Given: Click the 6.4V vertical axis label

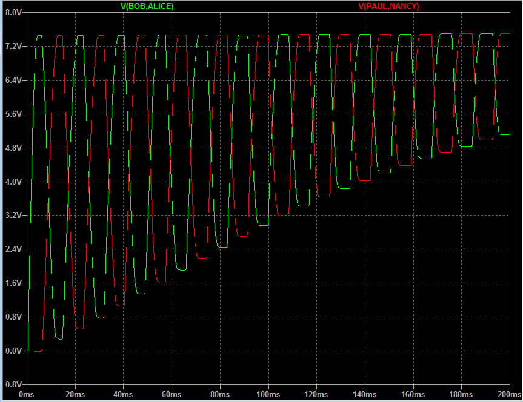Looking at the screenshot, I should (x=14, y=81).
